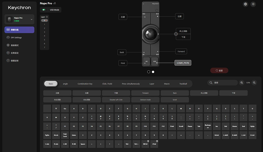Select layer 5
The width and height of the screenshot is (263, 152).
(x=44, y=40)
